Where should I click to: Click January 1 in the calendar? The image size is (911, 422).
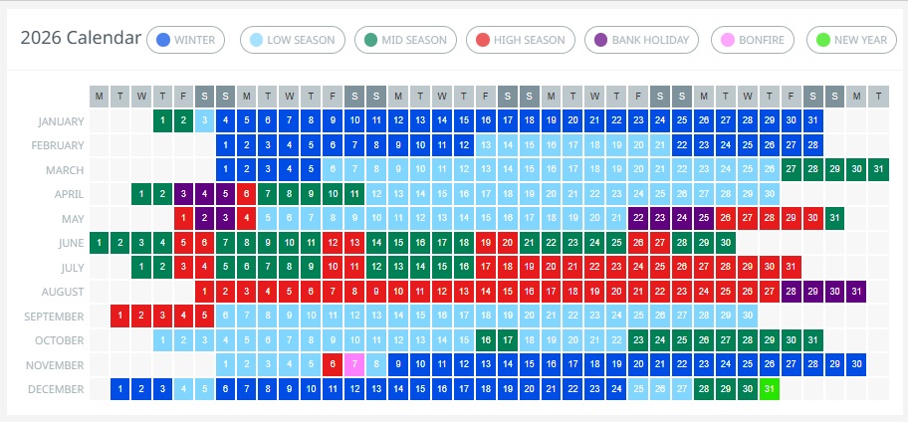(162, 121)
